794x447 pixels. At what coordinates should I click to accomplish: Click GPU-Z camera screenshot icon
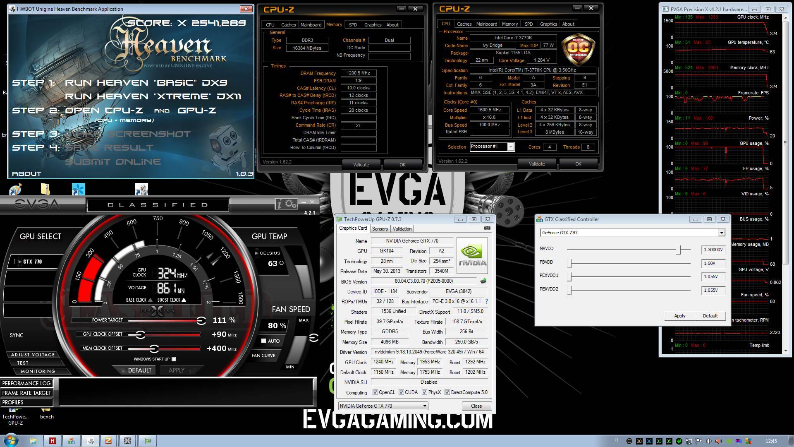pos(487,228)
